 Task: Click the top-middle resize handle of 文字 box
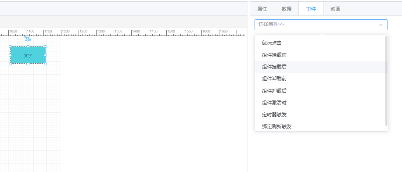click(28, 47)
